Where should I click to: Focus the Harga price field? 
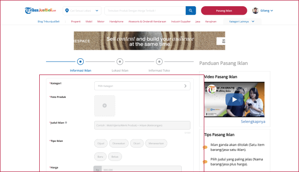pyautogui.click(x=142, y=169)
